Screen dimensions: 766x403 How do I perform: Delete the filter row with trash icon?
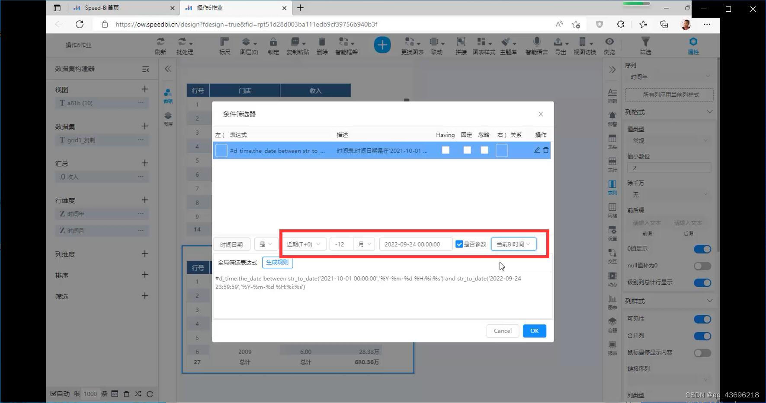pos(546,150)
